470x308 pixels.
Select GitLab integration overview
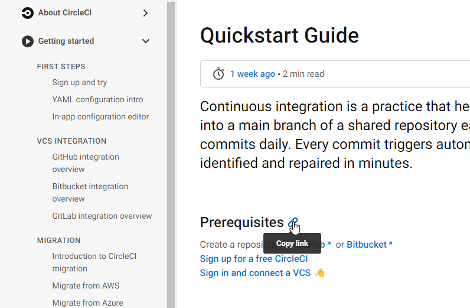click(x=102, y=216)
